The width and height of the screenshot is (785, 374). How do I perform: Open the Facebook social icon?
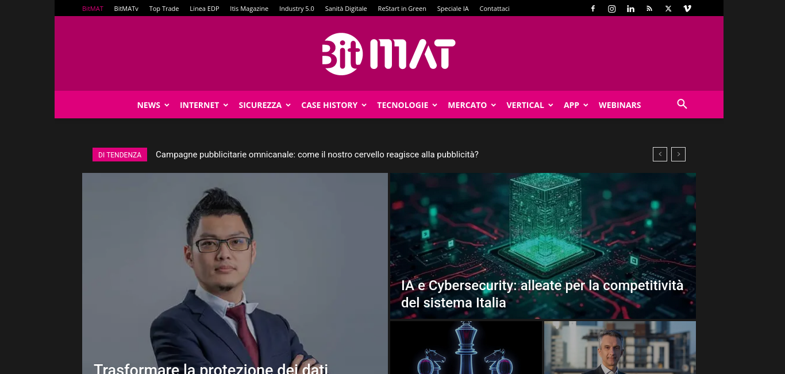pyautogui.click(x=593, y=9)
